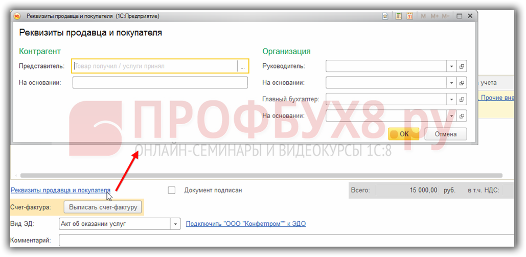Confirm the dialog with OK button

click(403, 134)
